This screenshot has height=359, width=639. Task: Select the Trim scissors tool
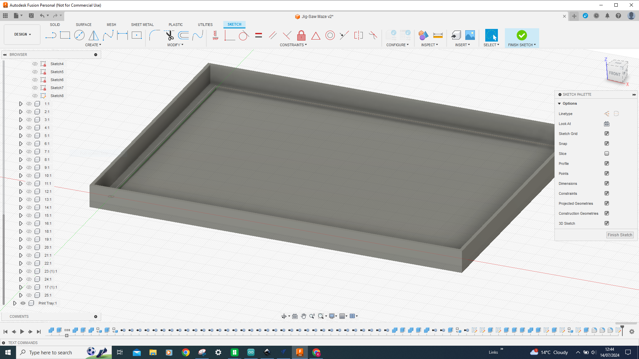[169, 35]
